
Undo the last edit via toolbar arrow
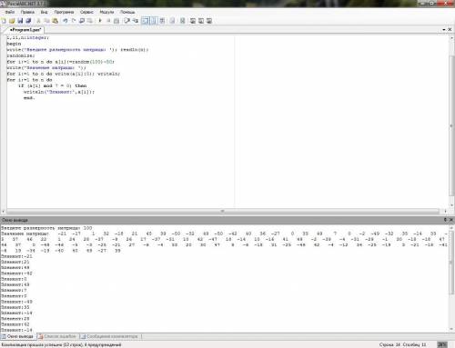pos(66,21)
